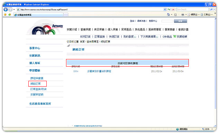221x135 pixels.
Task: Click the Home toolbar icon
Action: 168,15
